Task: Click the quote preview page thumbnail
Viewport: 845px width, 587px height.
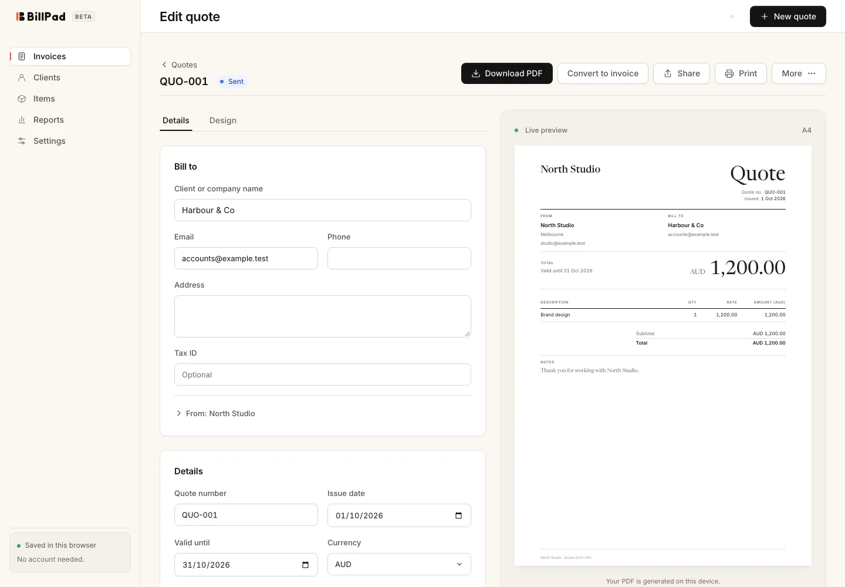Action: [x=663, y=356]
